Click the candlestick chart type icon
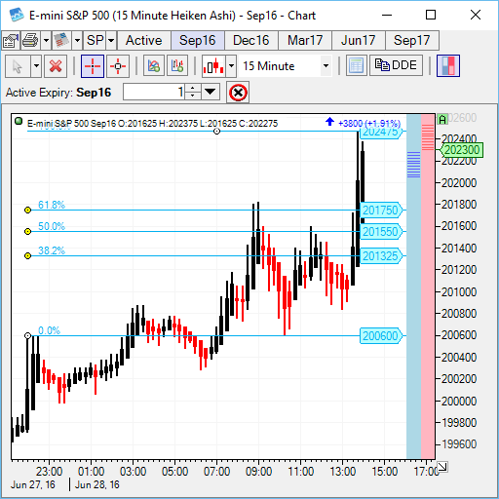 click(213, 66)
